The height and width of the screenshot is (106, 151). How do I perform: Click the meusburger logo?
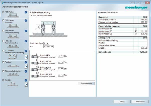coord(136,7)
